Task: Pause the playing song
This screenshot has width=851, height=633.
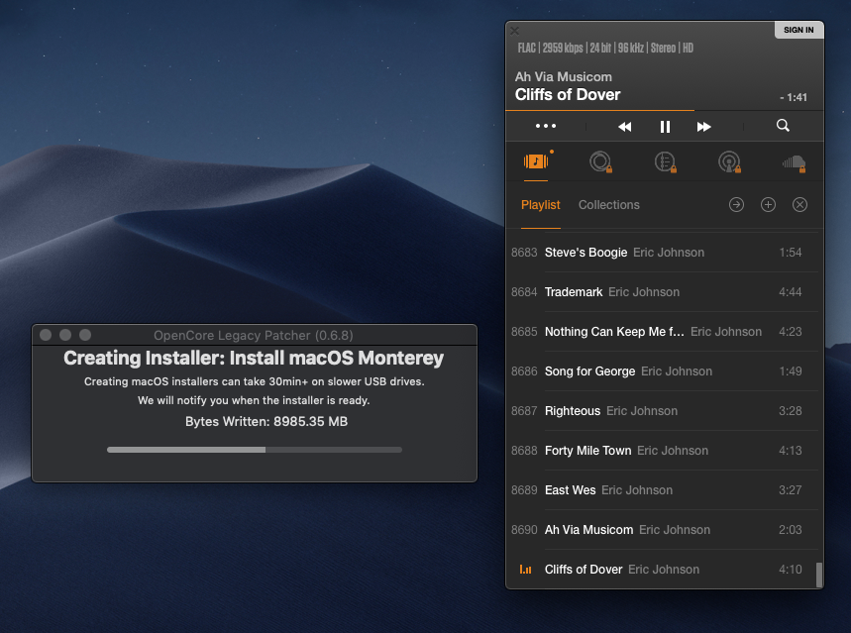Action: point(665,127)
